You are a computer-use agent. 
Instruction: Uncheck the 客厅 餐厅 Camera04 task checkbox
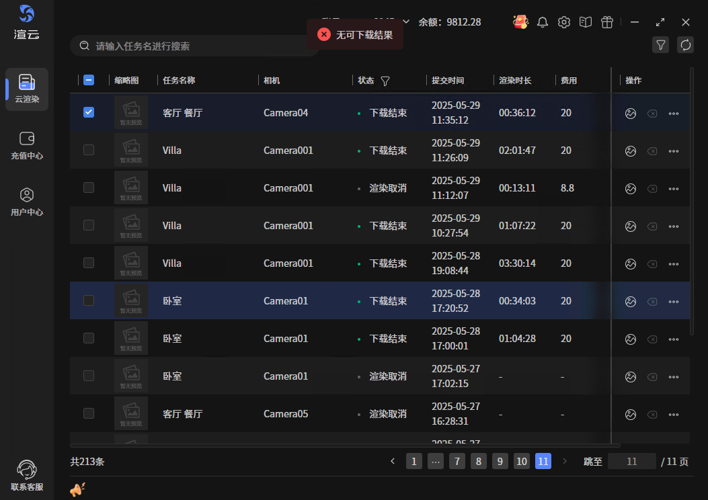click(x=89, y=113)
